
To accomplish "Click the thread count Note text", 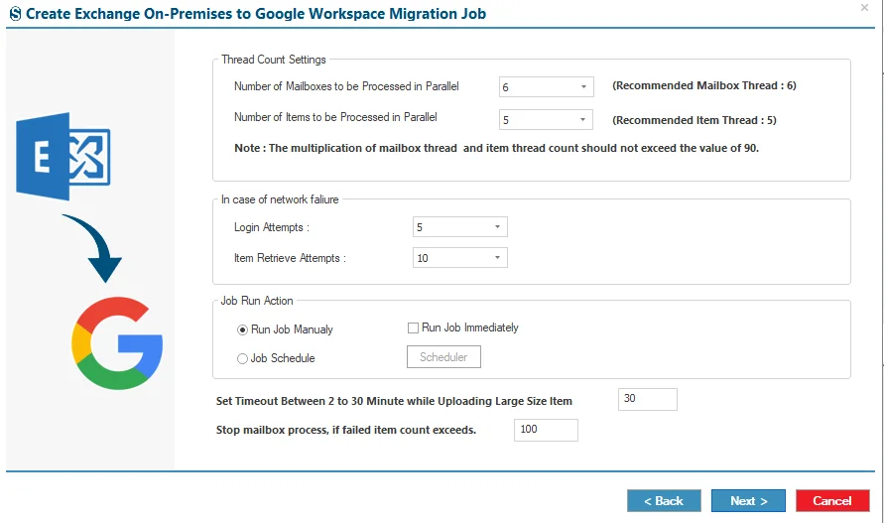I will click(x=497, y=149).
